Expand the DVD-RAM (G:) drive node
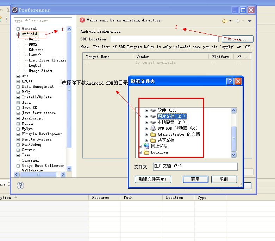275x241 pixels. [x=146, y=128]
